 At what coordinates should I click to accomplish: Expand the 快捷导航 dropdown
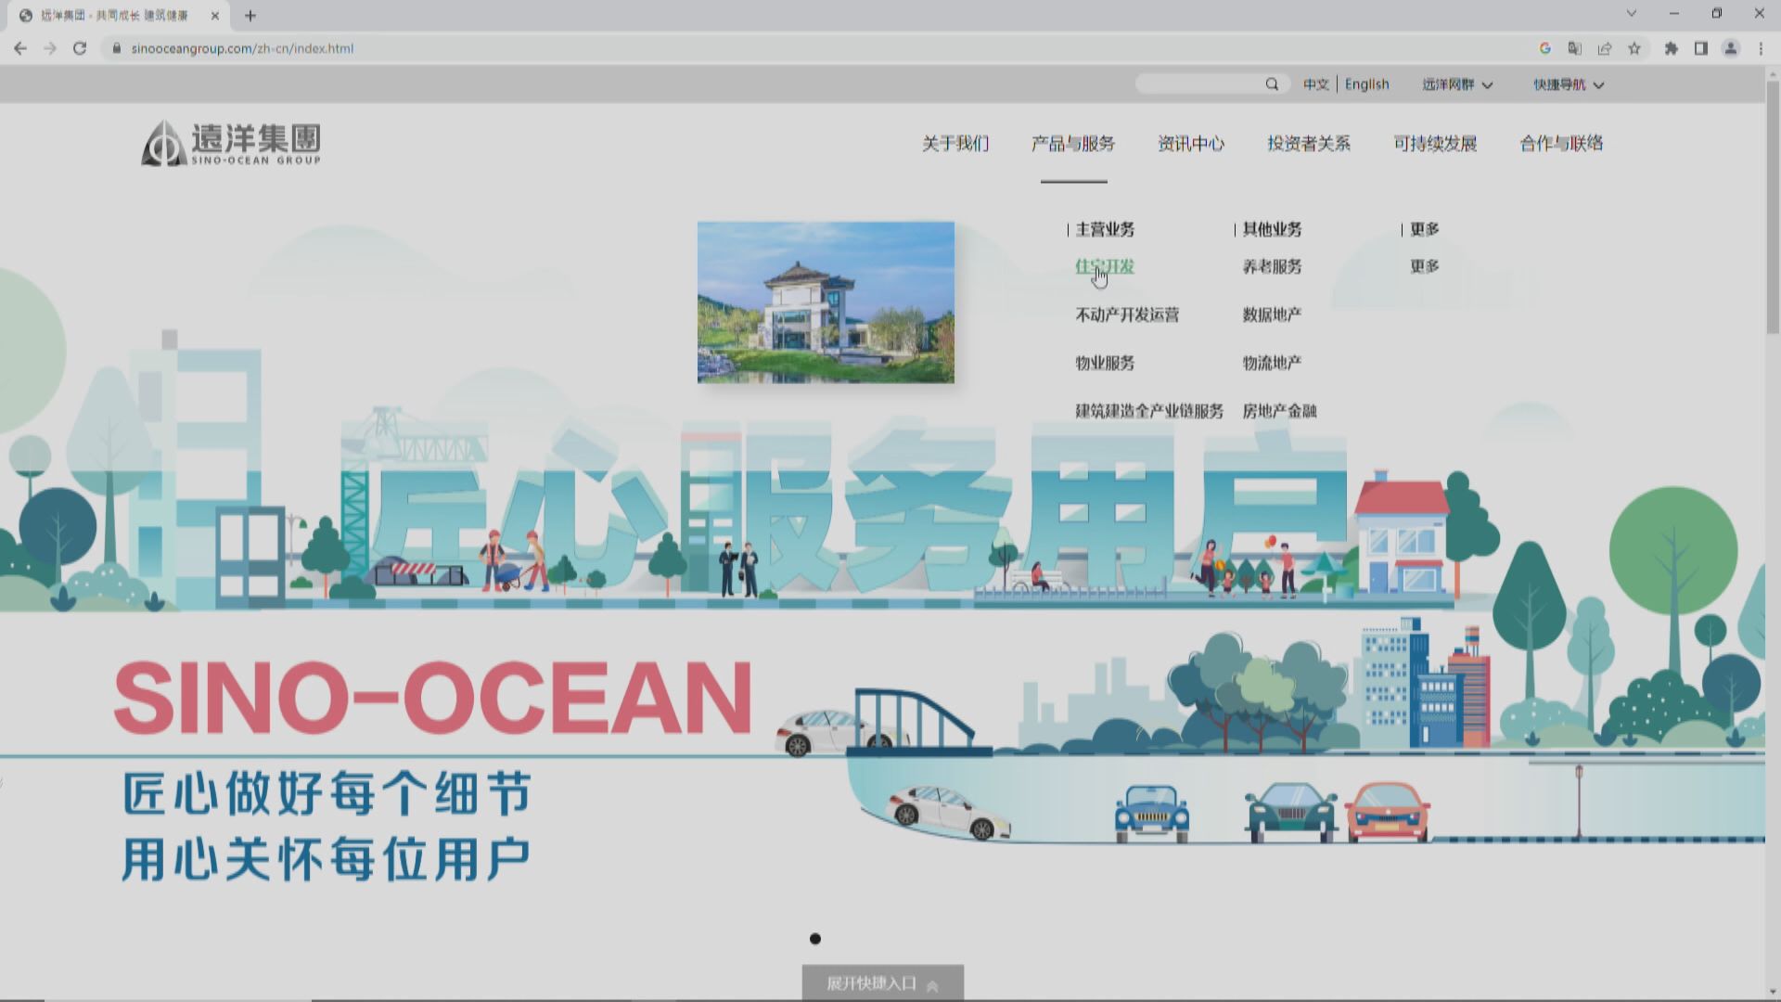[1568, 84]
